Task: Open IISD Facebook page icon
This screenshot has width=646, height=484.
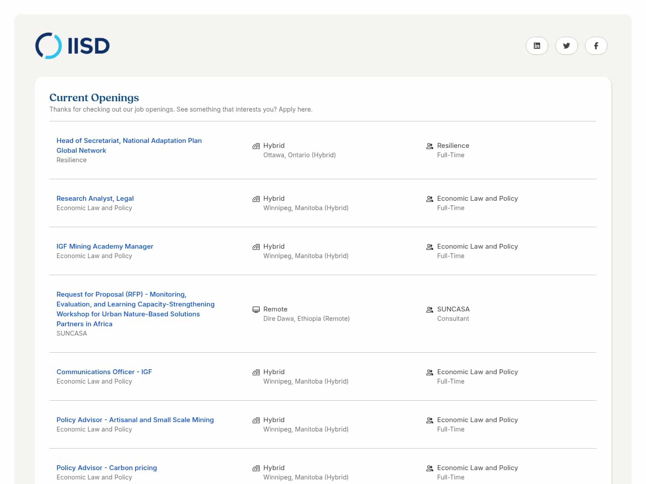Action: (x=596, y=46)
